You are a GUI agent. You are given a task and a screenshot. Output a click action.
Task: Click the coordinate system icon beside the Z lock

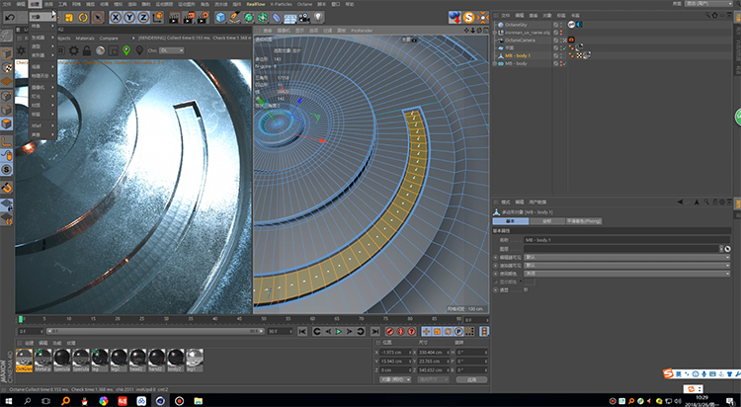158,18
